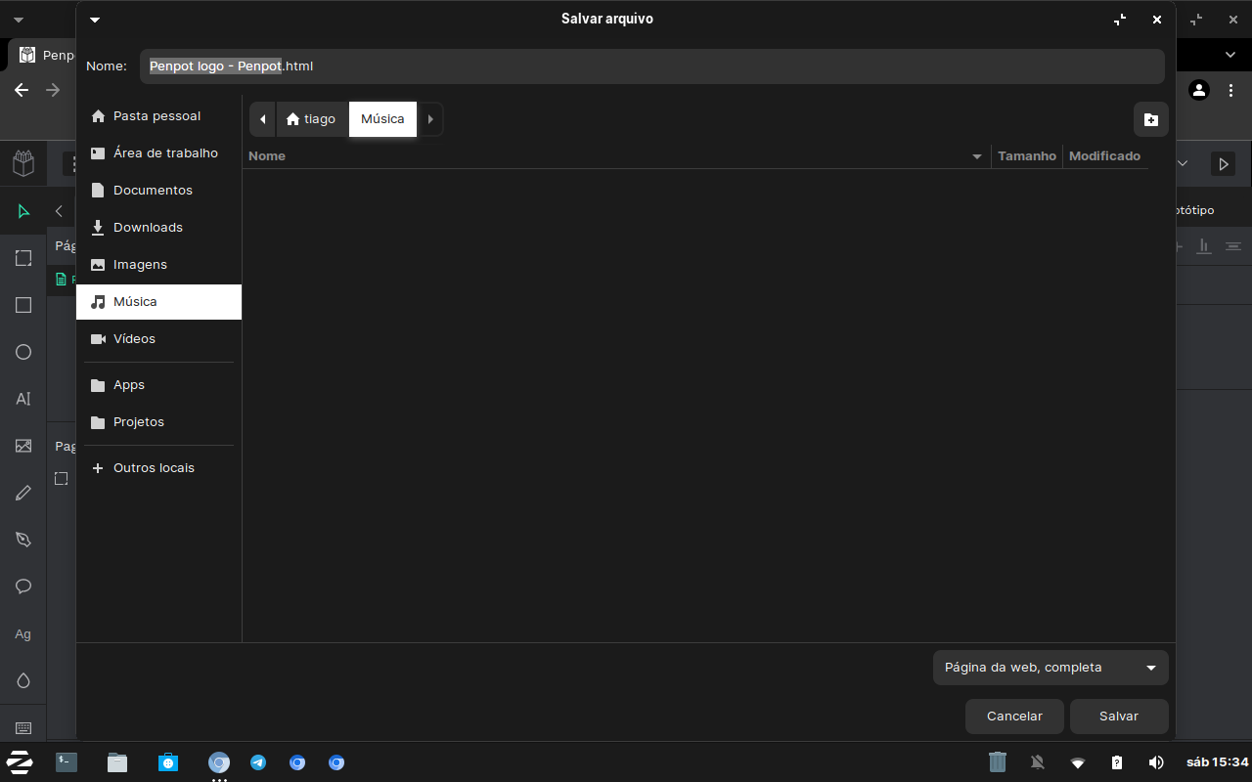Open the keyboard shortcuts panel icon

pos(23,727)
